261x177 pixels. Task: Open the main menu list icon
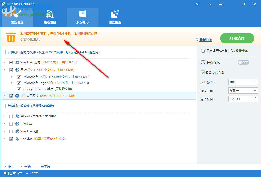221,4
